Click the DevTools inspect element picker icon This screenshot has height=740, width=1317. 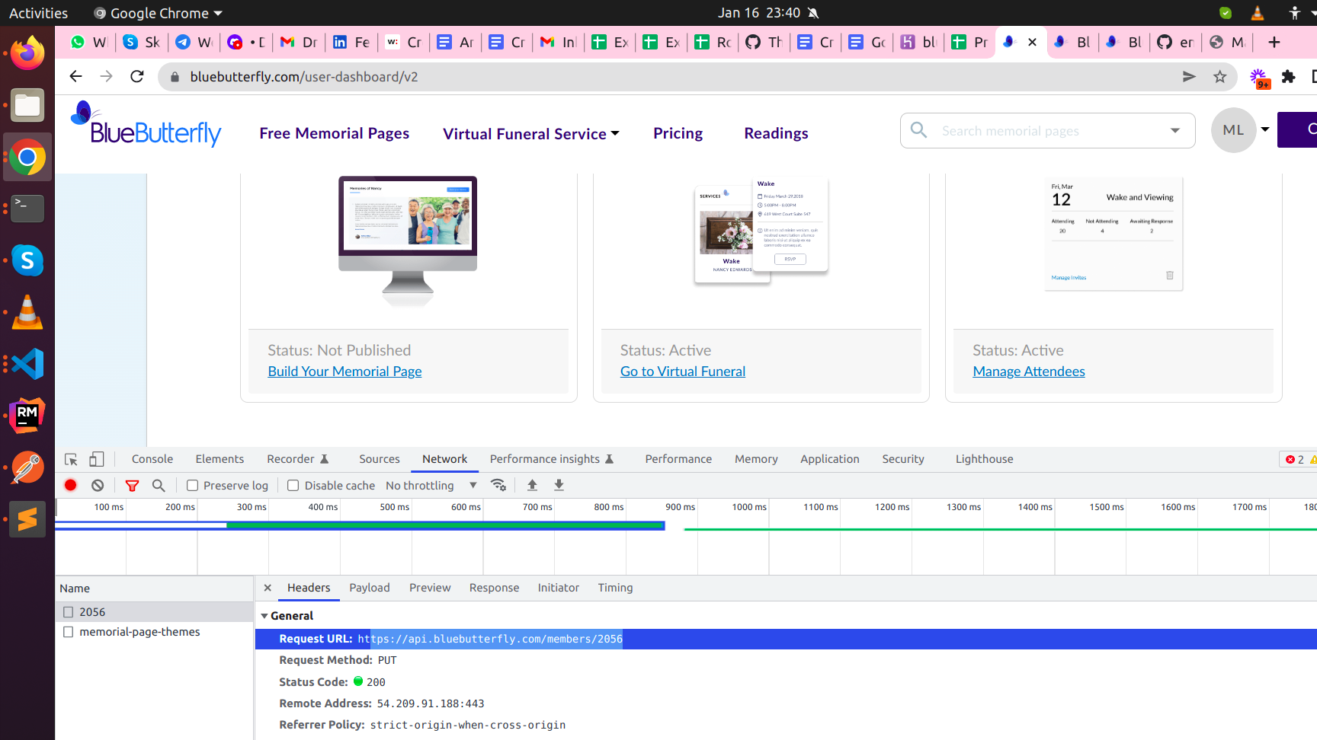pos(71,459)
